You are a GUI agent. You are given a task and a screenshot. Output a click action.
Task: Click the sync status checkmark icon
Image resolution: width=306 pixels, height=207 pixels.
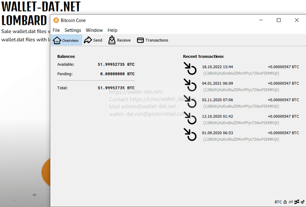(302, 202)
